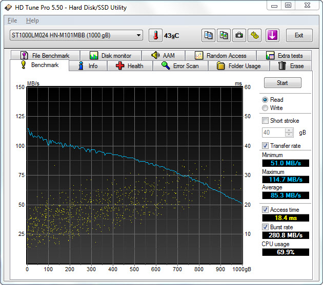The width and height of the screenshot is (323, 285).
Task: Disable the Access time checkbox
Action: tap(265, 210)
